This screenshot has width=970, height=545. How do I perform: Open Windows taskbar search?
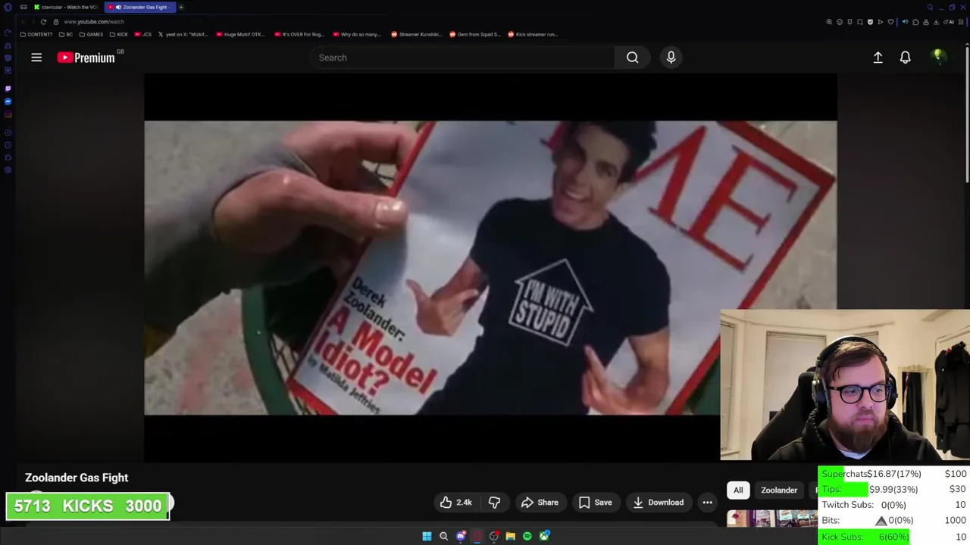[443, 536]
